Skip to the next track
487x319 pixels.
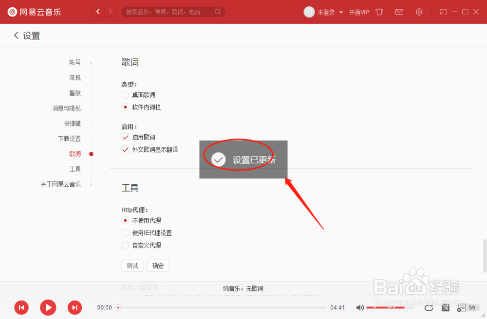point(75,307)
